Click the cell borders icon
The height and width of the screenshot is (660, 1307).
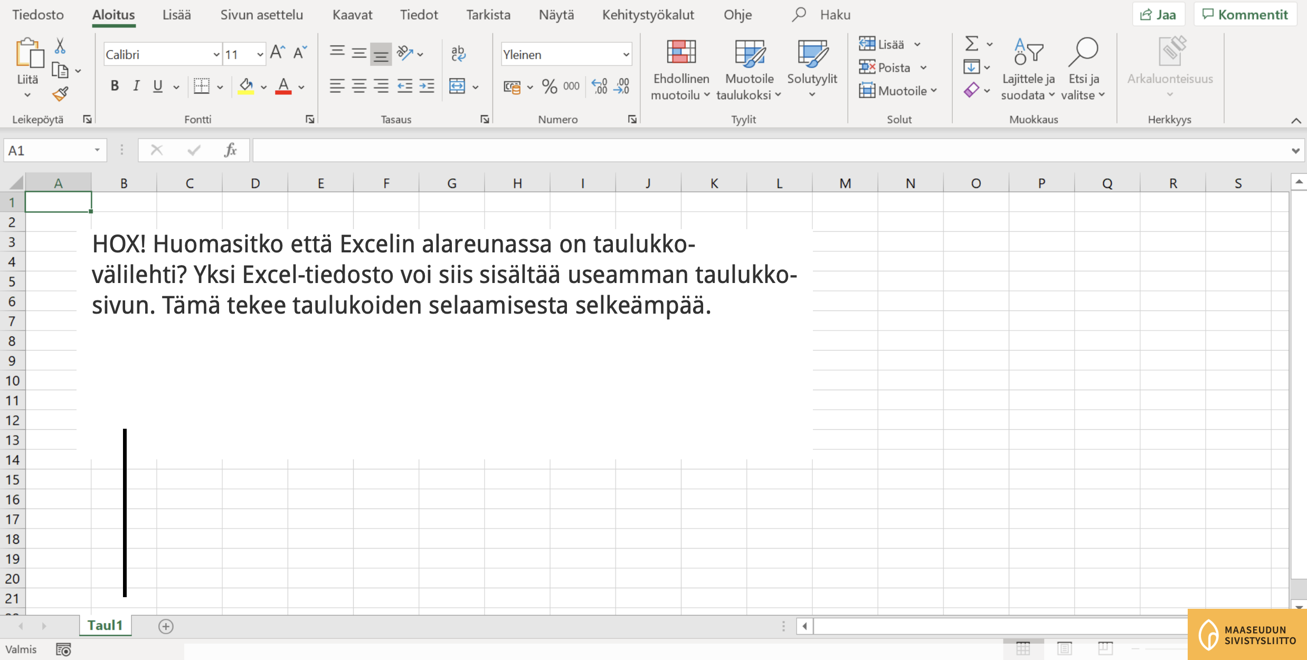coord(201,86)
